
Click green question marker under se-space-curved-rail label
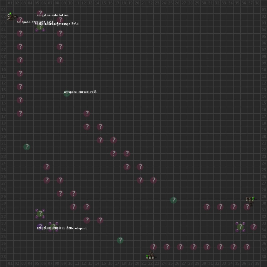(x=67, y=94)
